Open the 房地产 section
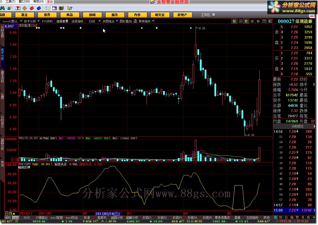318x225 pixels. coord(182,15)
